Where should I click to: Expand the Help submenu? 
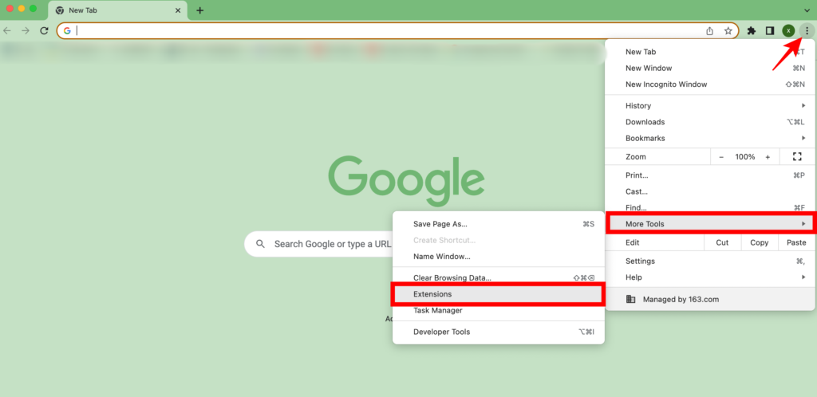pyautogui.click(x=710, y=277)
